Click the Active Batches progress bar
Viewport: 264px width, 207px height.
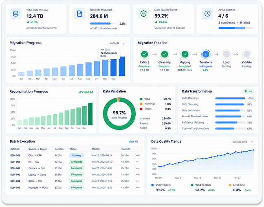[x=236, y=28]
